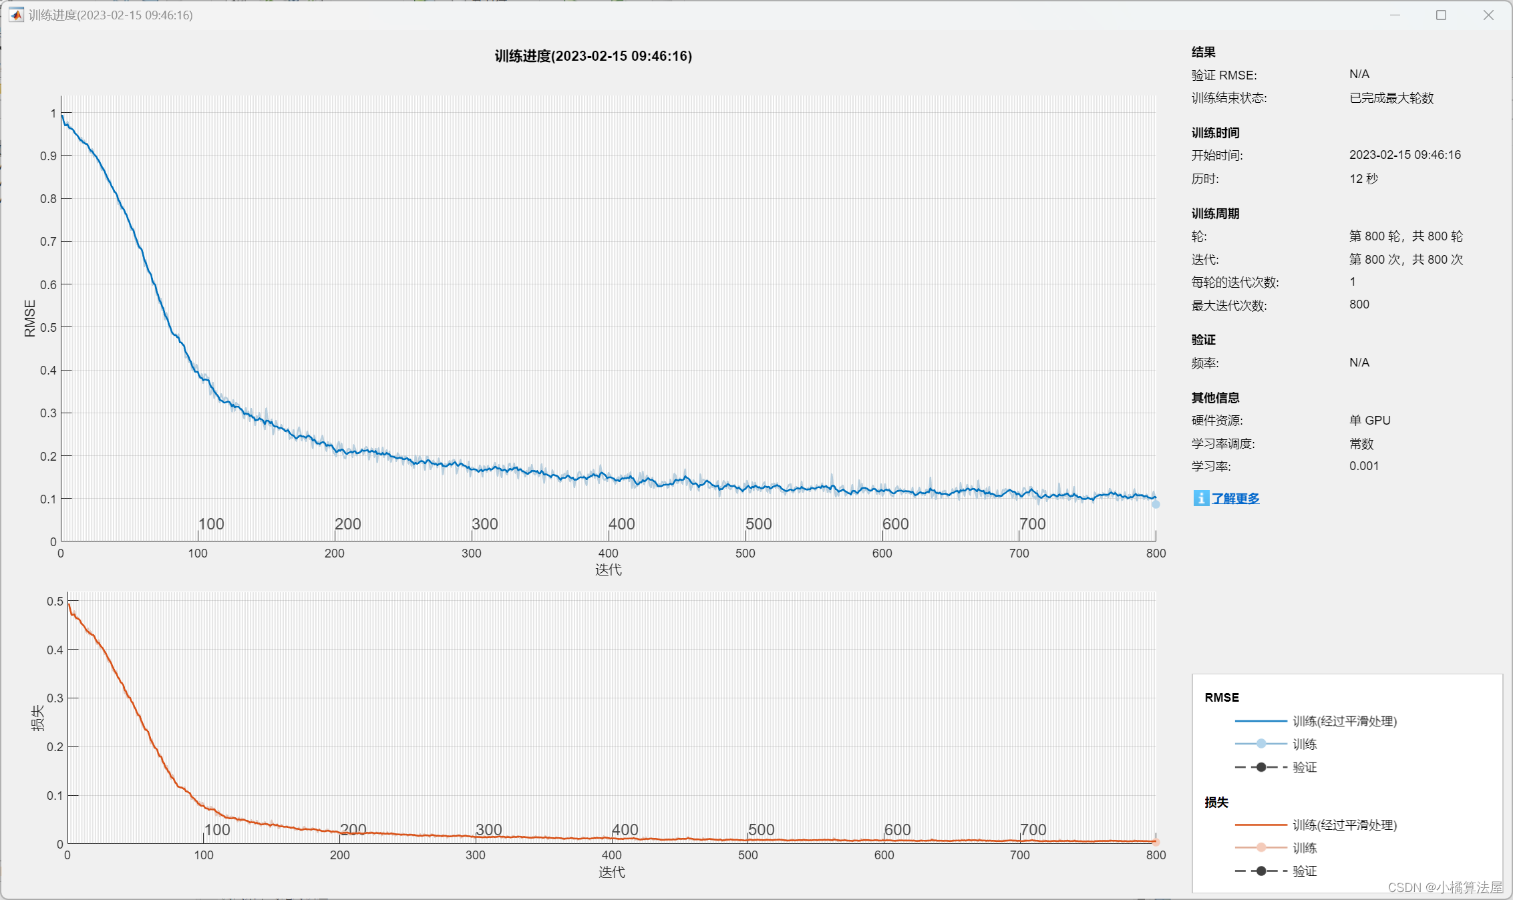
Task: Click the iteration value 第 800 次，共 800 次
Action: [x=1406, y=259]
